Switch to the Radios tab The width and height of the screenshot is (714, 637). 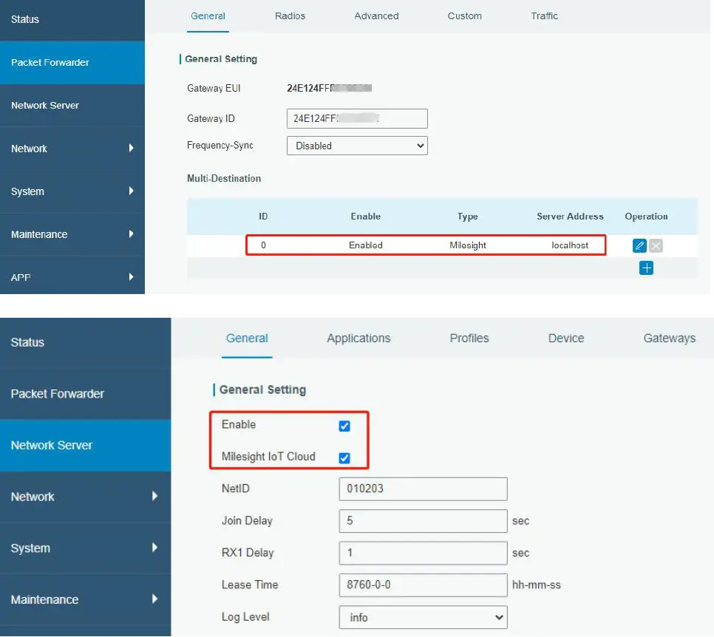coord(290,16)
